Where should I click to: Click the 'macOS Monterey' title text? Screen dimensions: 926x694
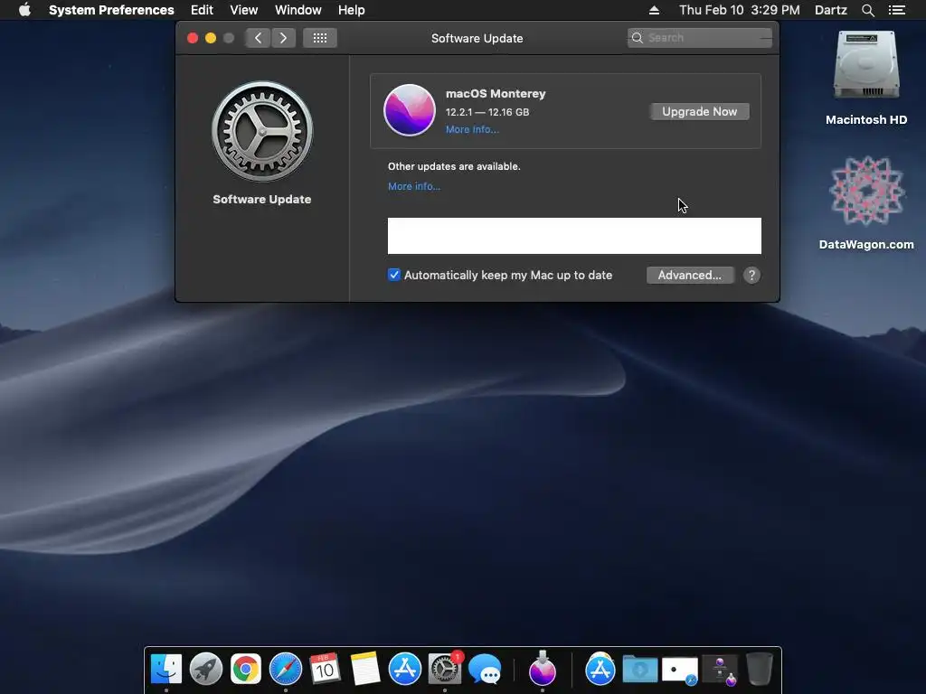(x=496, y=93)
